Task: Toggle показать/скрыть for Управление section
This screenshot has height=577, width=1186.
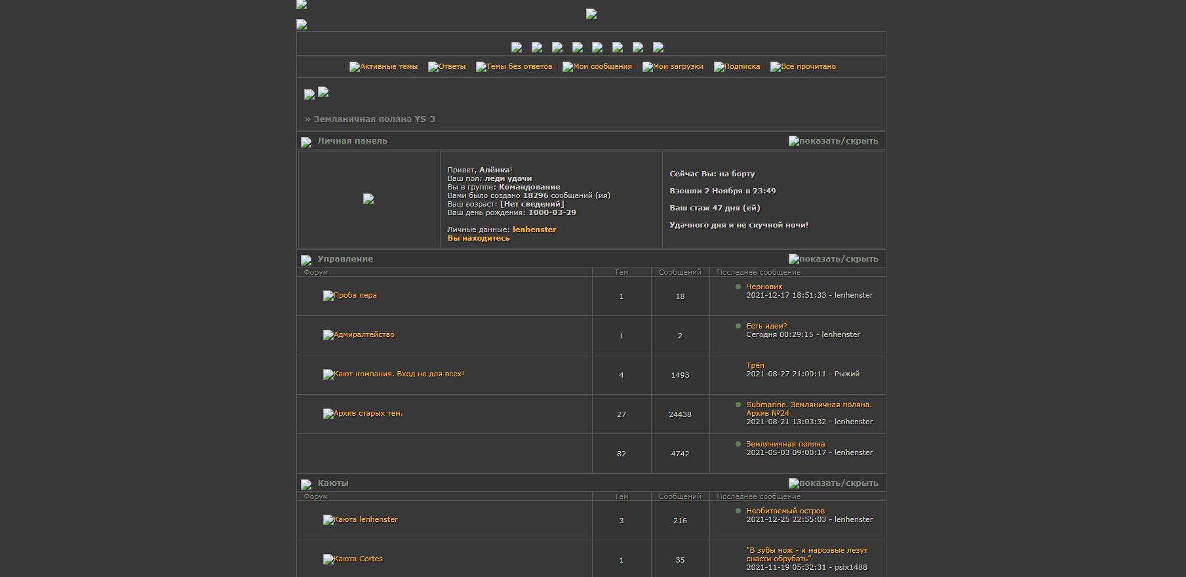Action: (x=833, y=259)
